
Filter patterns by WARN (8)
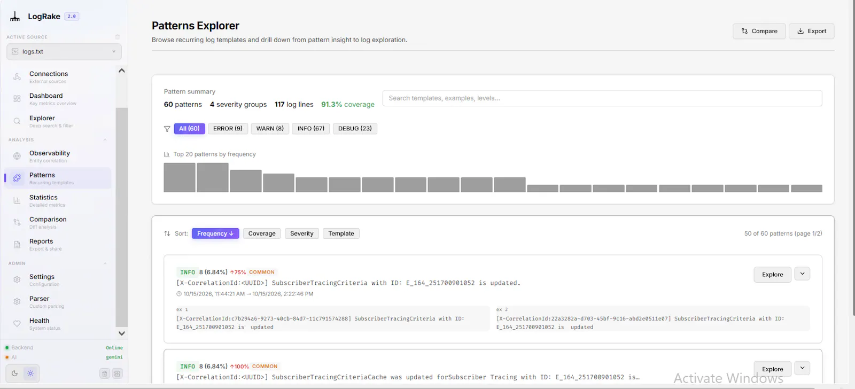(270, 129)
